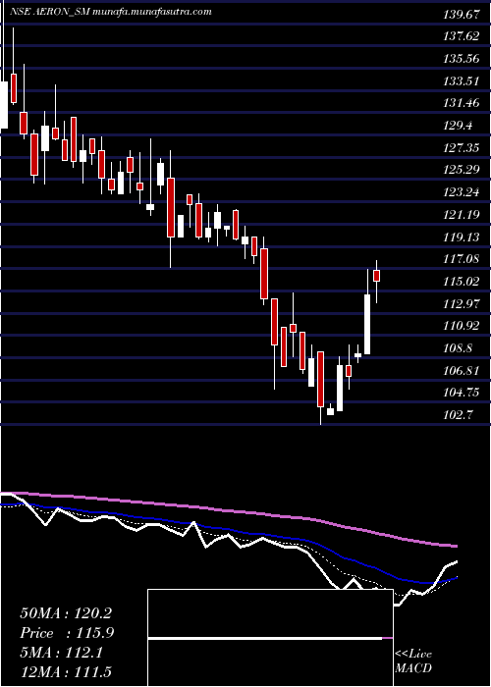Click the 5MA : 112.1 readout

(61, 653)
